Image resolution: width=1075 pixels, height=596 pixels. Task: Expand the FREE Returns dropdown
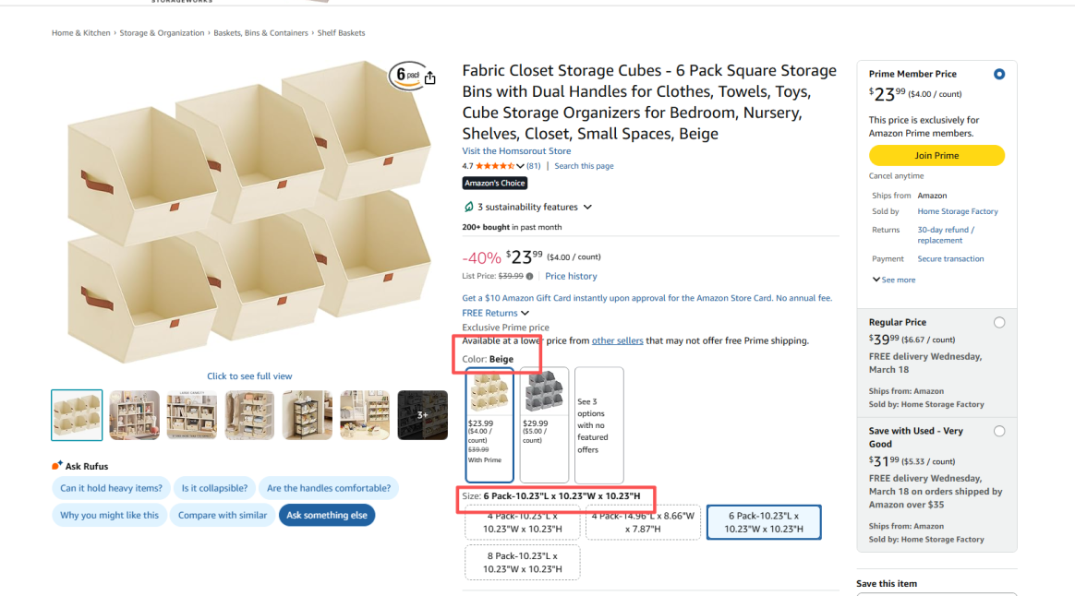click(525, 314)
